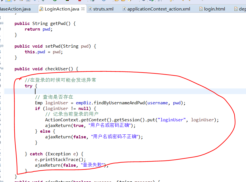This screenshot has width=246, height=182.
Task: Click the empBiz field reference
Action: (x=84, y=103)
